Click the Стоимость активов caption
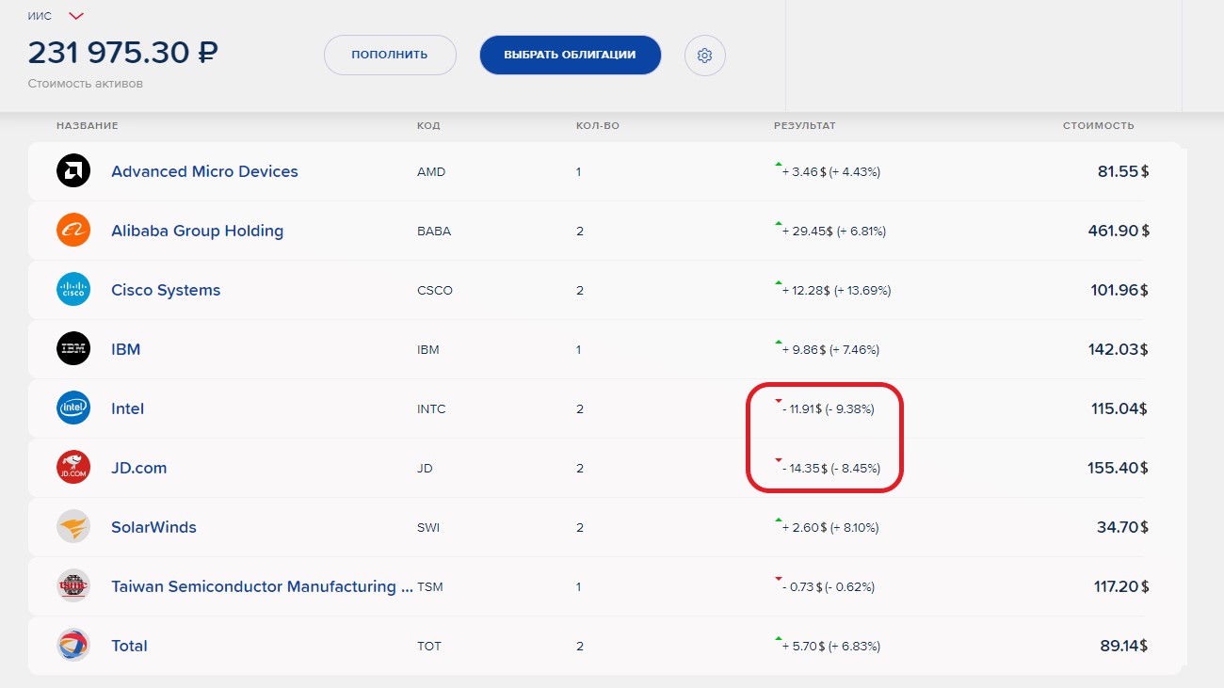The width and height of the screenshot is (1224, 688). click(86, 84)
